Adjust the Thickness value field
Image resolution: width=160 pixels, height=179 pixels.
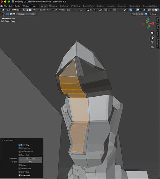(30, 158)
